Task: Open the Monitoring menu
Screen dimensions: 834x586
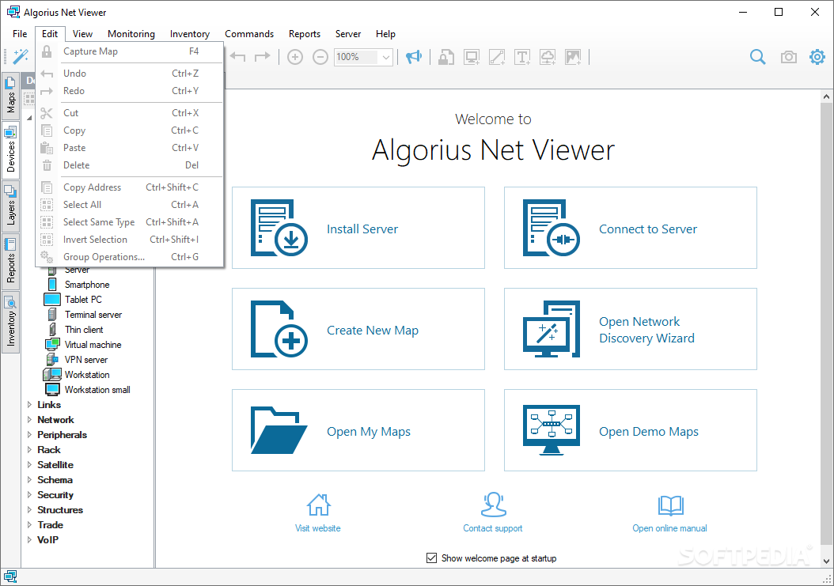Action: pos(131,33)
